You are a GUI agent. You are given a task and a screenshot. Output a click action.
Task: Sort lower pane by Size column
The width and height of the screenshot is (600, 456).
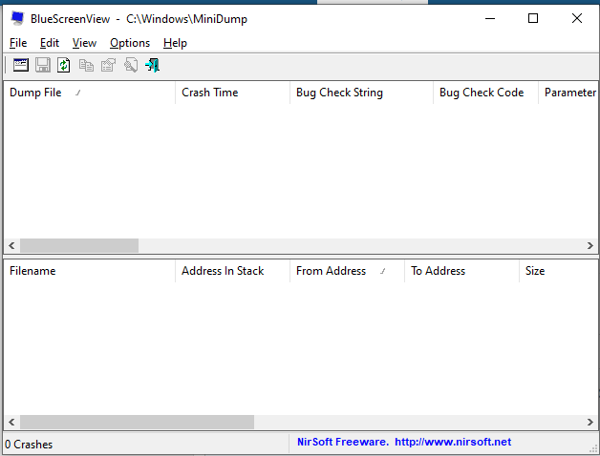click(558, 271)
